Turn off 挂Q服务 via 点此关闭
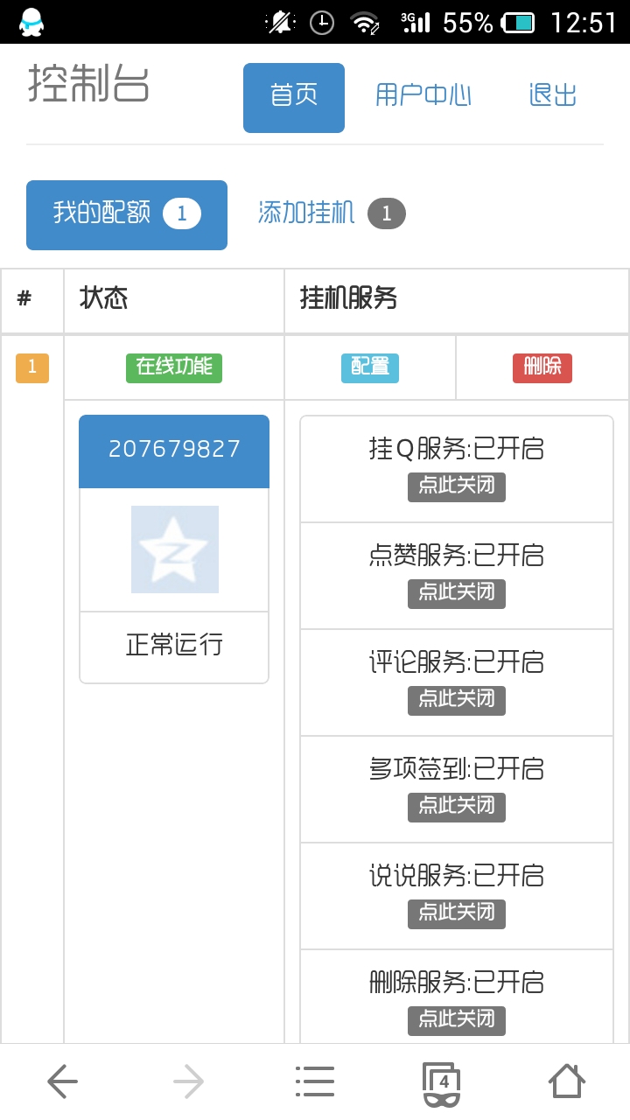 [x=457, y=486]
